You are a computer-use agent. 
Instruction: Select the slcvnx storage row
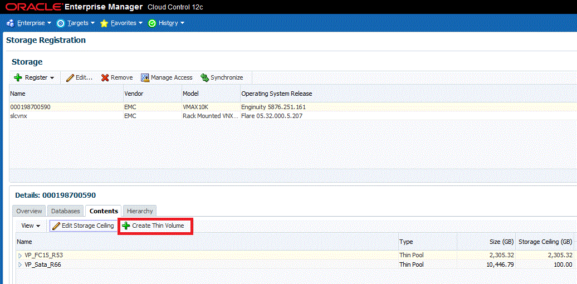point(293,115)
